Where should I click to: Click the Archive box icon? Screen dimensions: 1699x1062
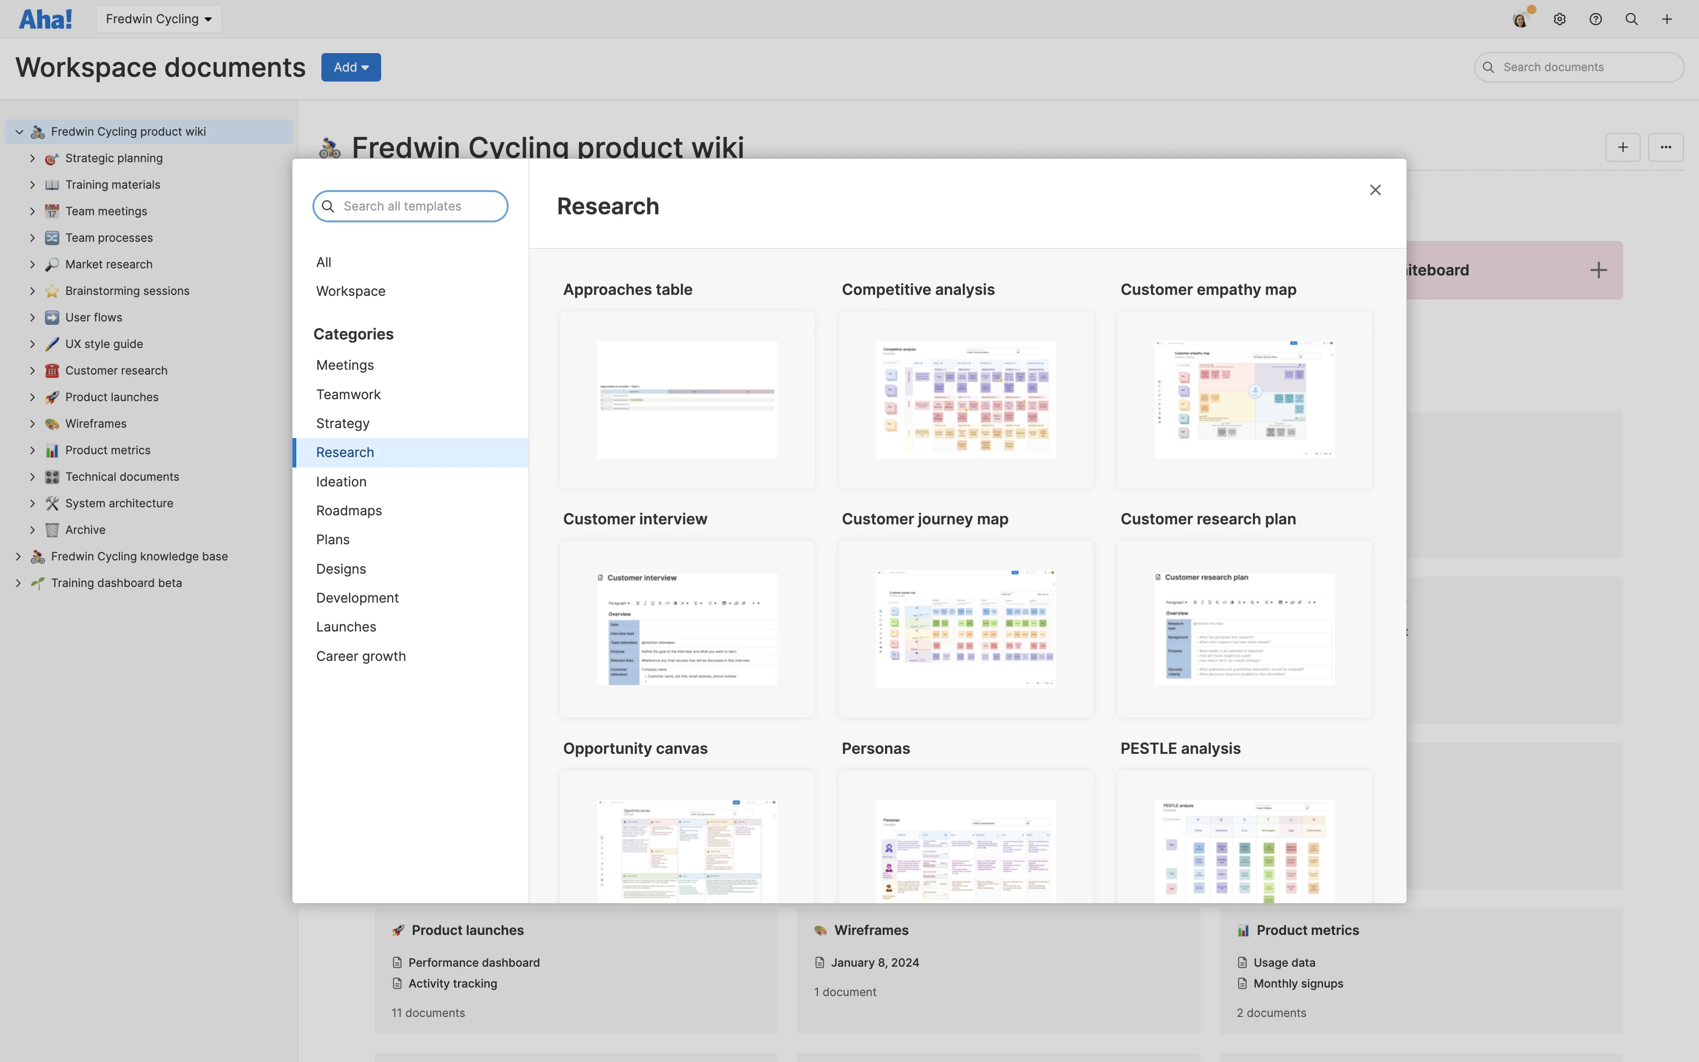(x=51, y=530)
